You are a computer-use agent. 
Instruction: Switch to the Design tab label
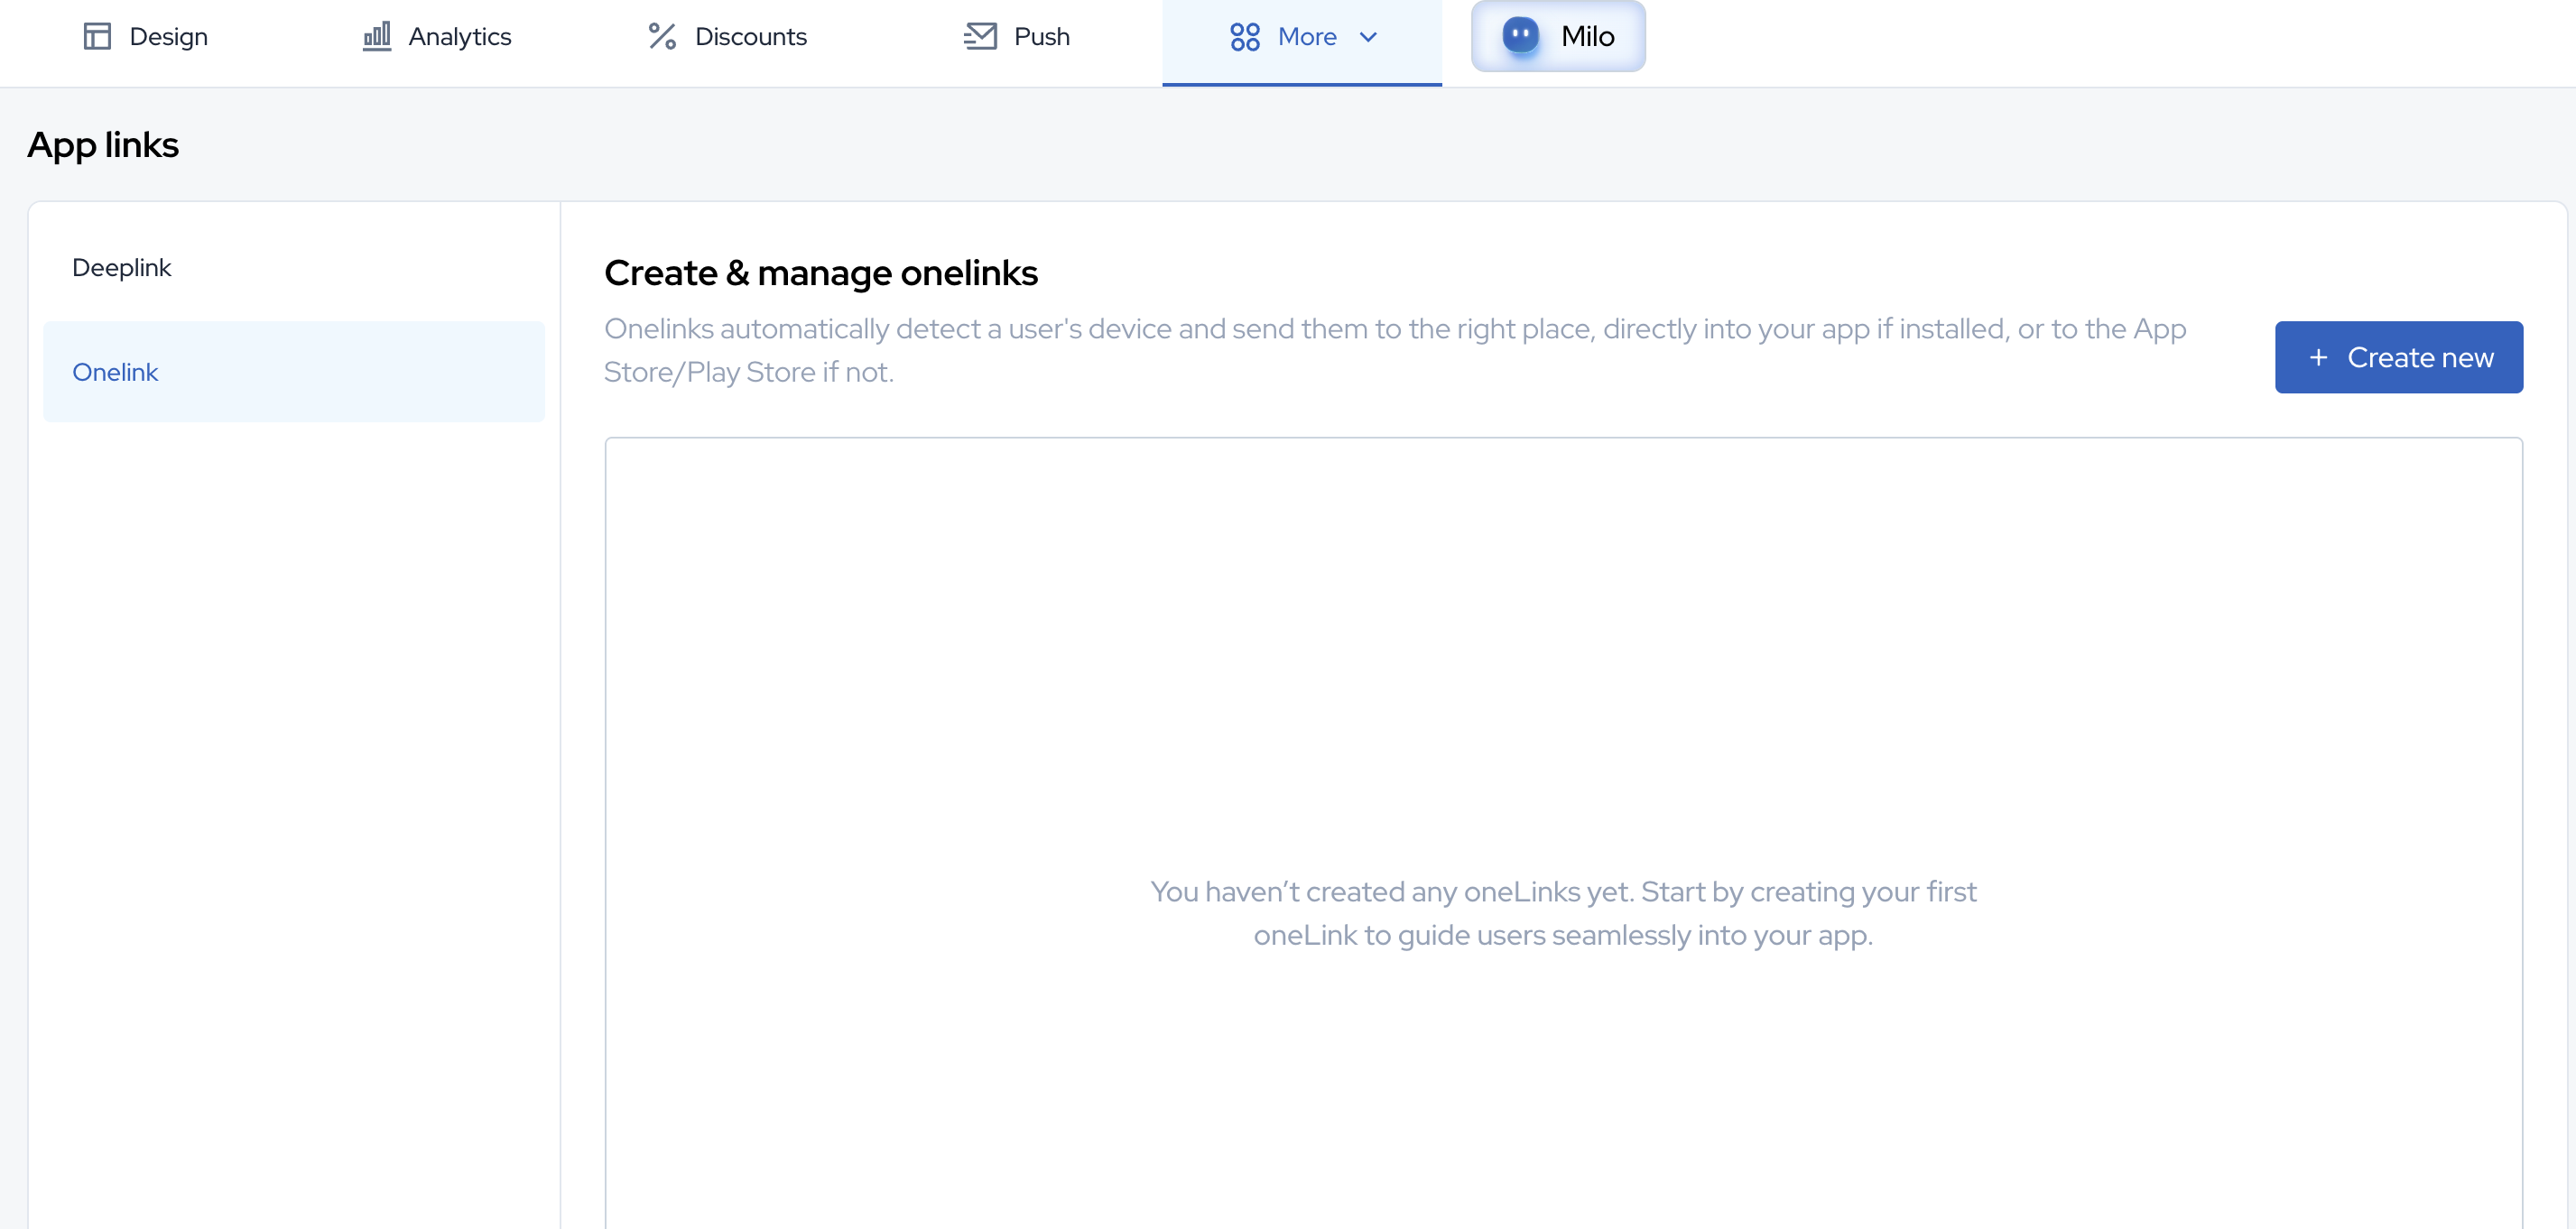tap(168, 37)
